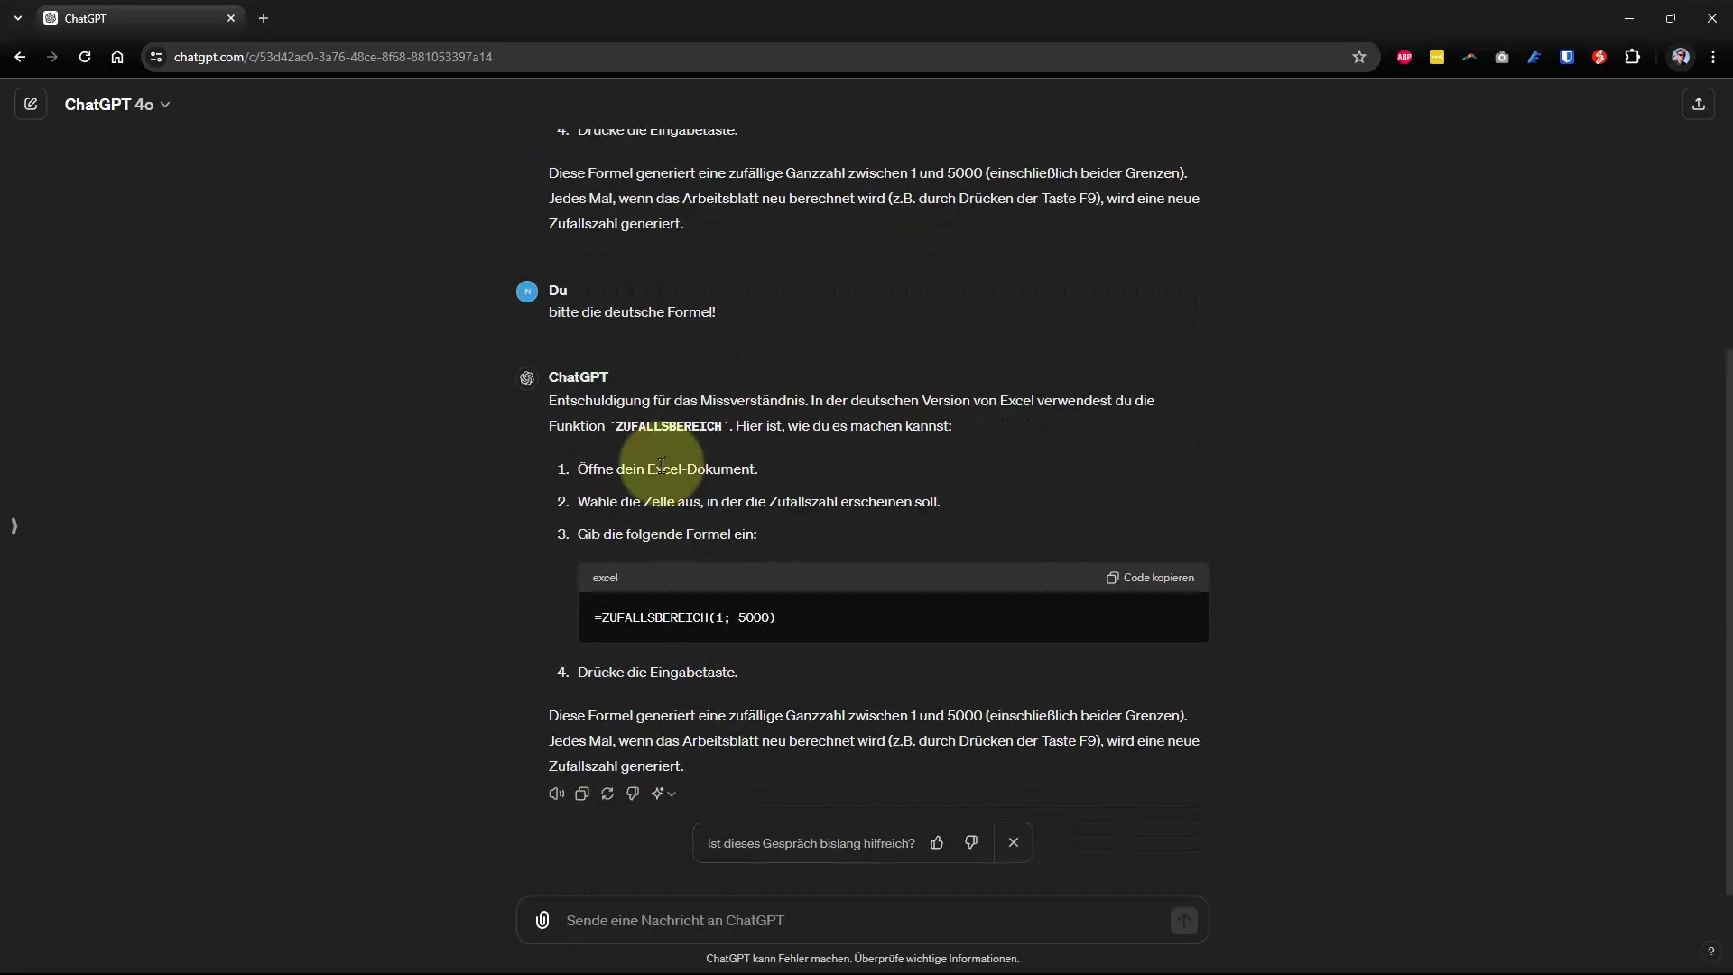Image resolution: width=1733 pixels, height=975 pixels.
Task: Click the ChatGPT assistant avatar icon
Action: 527,378
